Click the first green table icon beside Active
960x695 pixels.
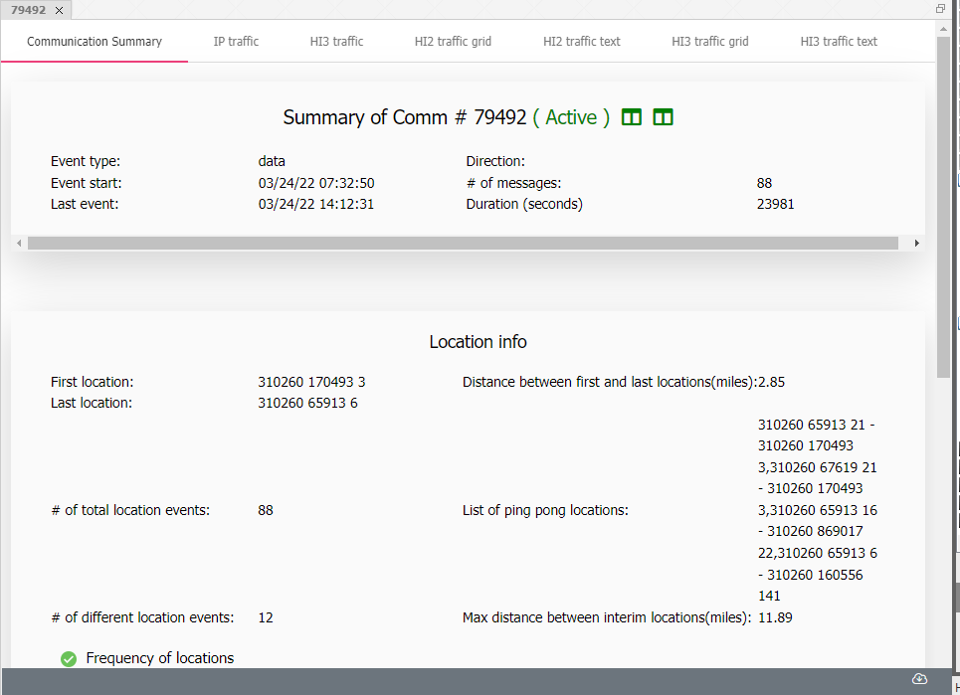[x=631, y=117]
